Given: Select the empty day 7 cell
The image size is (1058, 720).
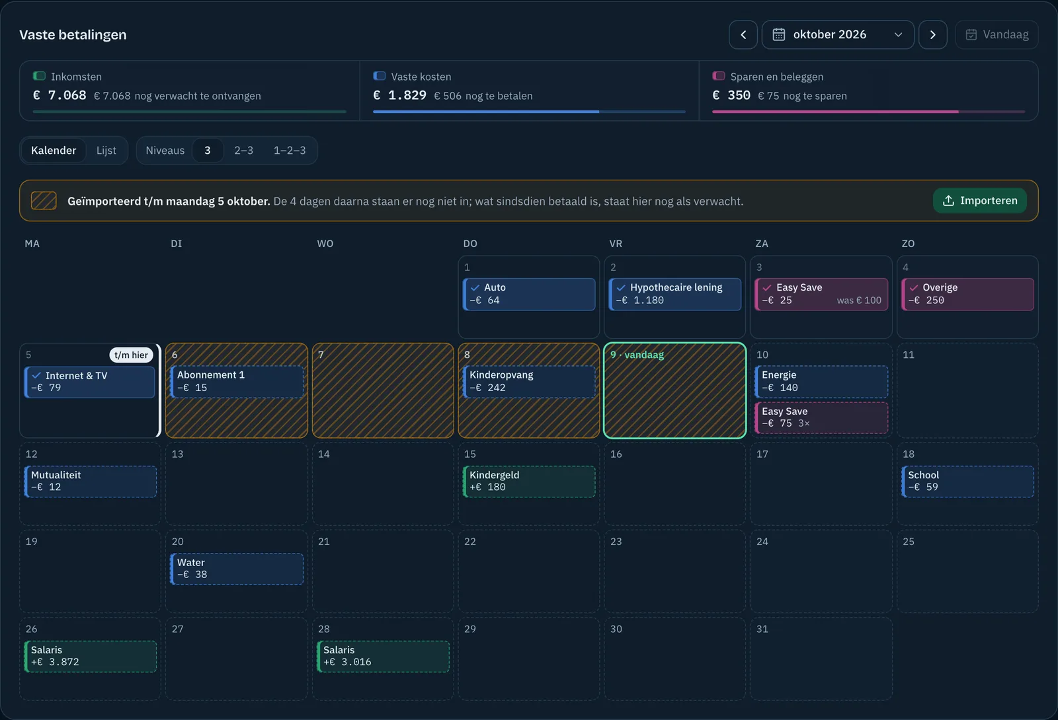Looking at the screenshot, I should click(x=384, y=390).
